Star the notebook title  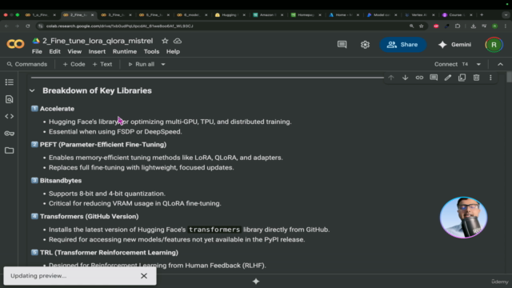pyautogui.click(x=165, y=41)
